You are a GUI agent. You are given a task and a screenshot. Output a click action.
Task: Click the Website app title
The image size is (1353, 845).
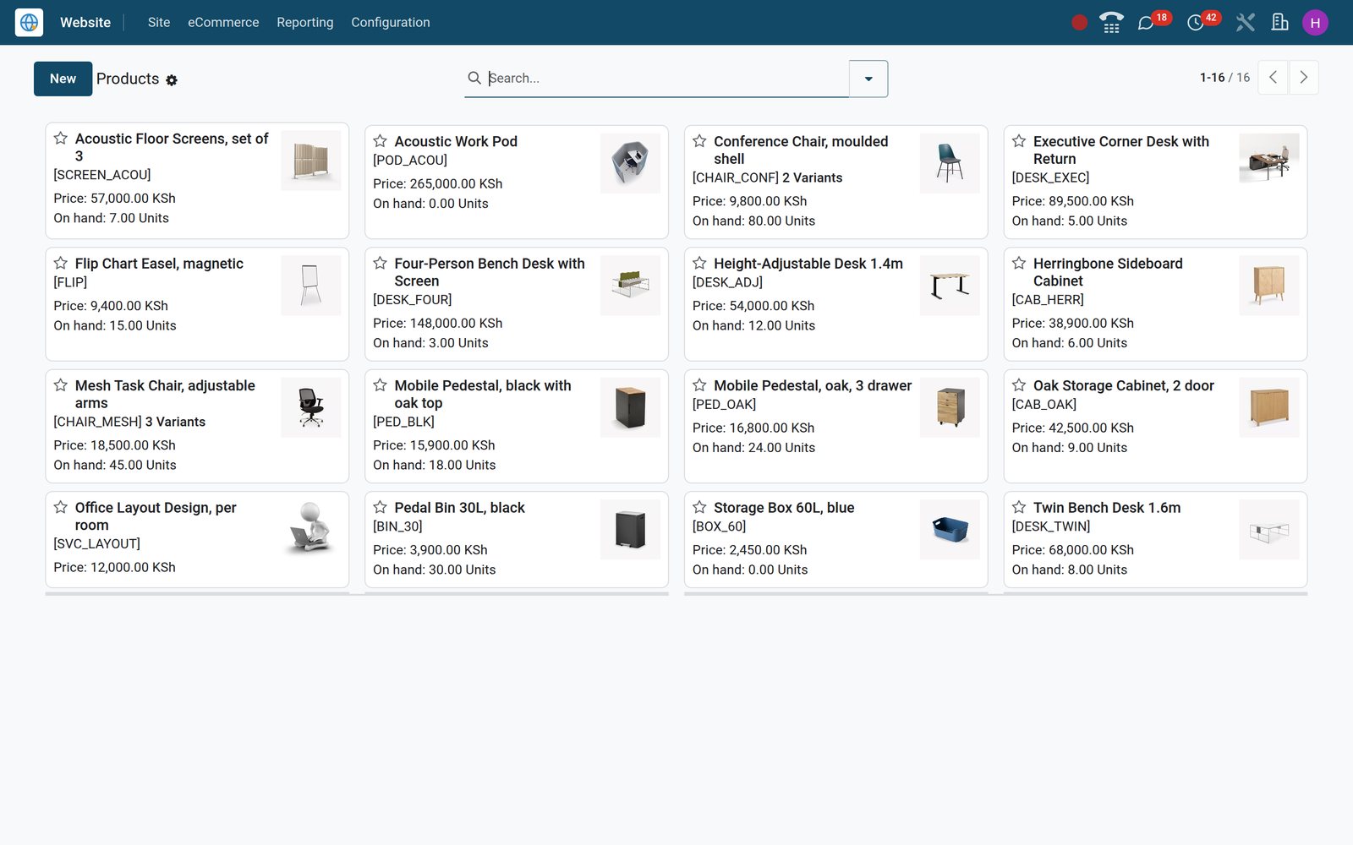point(85,23)
